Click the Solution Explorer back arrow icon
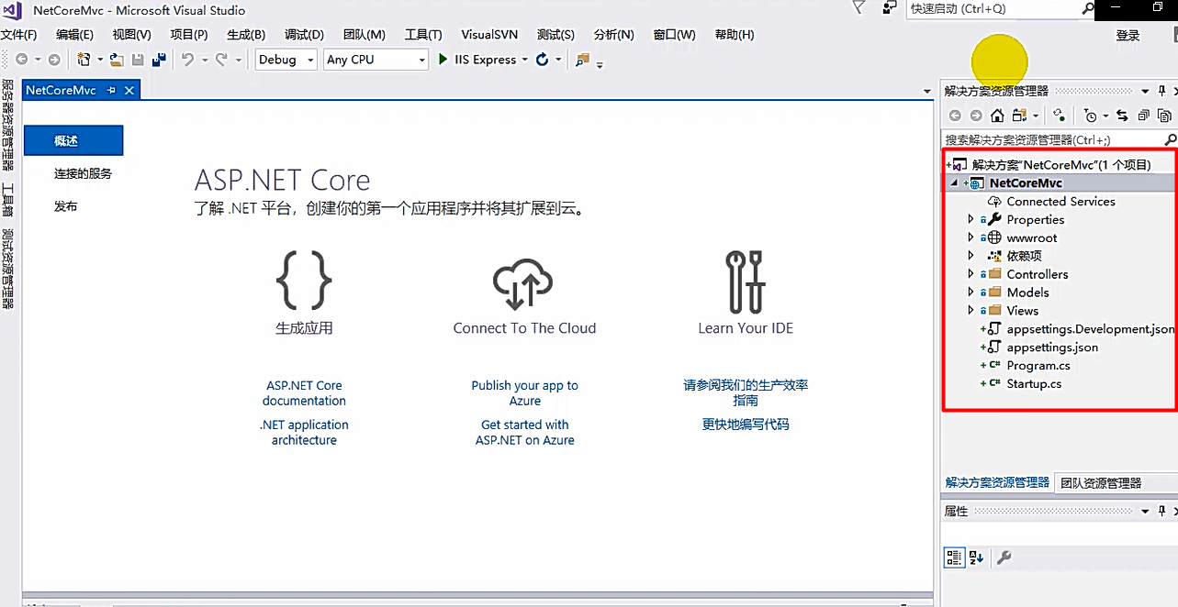The image size is (1178, 607). (x=955, y=116)
